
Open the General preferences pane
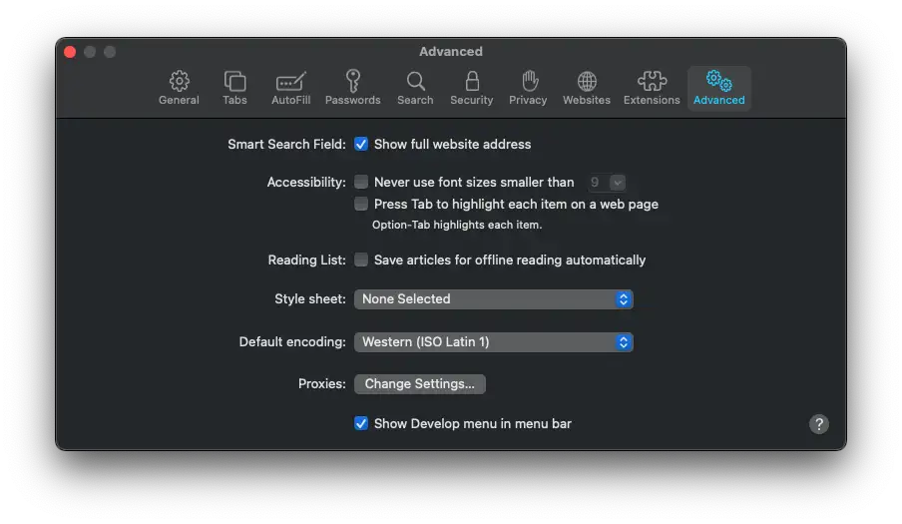[x=179, y=88]
